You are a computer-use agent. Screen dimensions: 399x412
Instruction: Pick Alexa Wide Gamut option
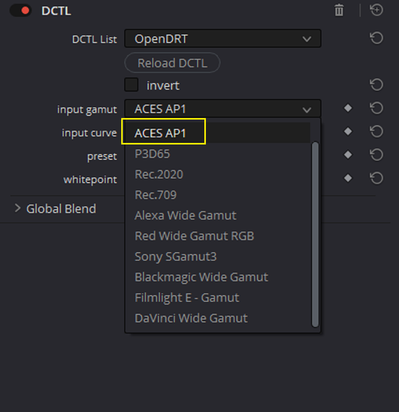(x=218, y=215)
